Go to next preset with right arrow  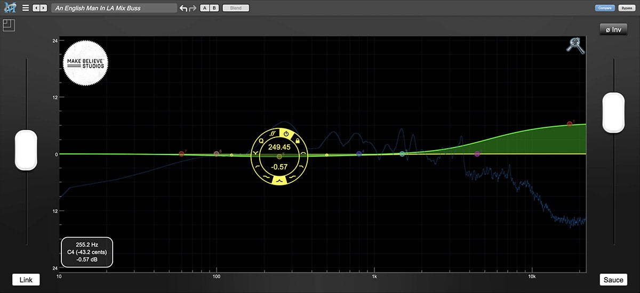tap(43, 8)
